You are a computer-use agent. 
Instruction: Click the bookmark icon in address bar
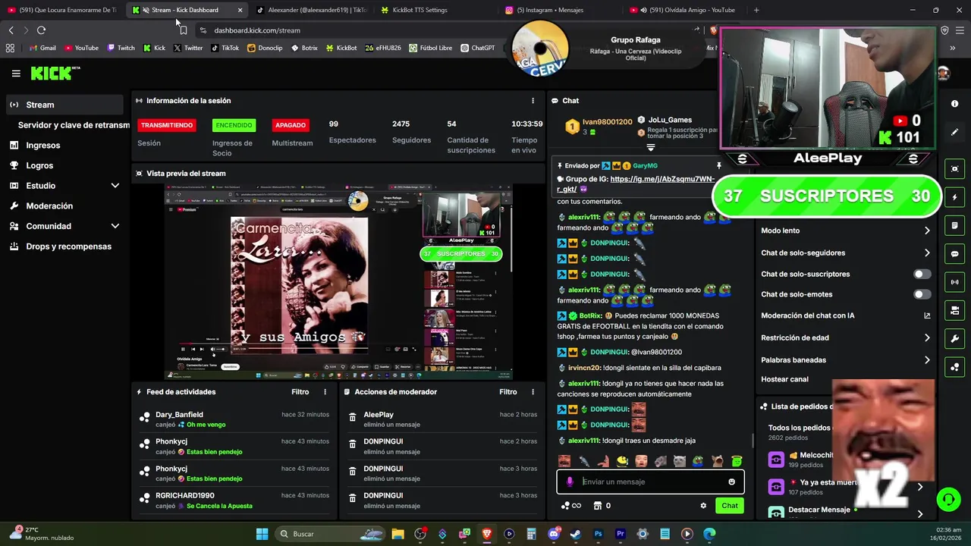pyautogui.click(x=184, y=30)
